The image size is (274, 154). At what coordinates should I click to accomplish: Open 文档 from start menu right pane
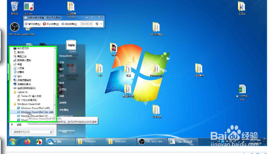62,62
